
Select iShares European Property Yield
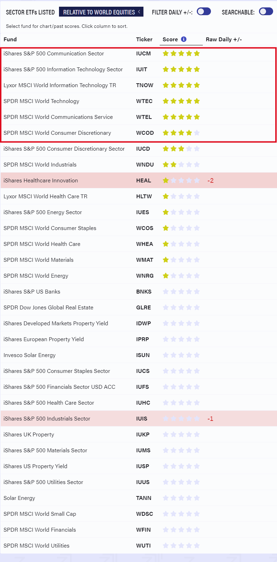[43, 339]
